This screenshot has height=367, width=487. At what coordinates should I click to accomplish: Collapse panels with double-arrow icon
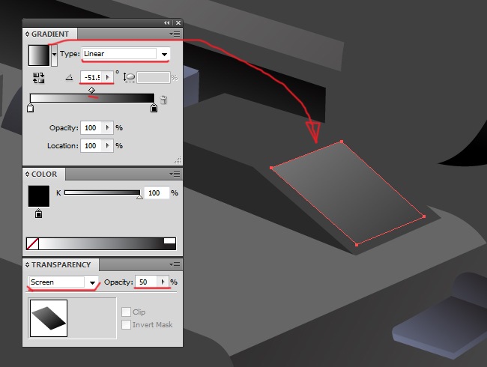click(x=167, y=22)
